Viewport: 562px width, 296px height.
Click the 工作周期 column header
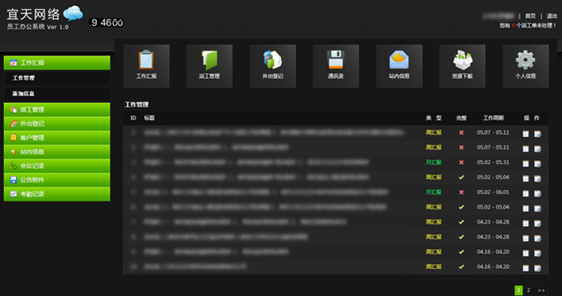pyautogui.click(x=494, y=118)
